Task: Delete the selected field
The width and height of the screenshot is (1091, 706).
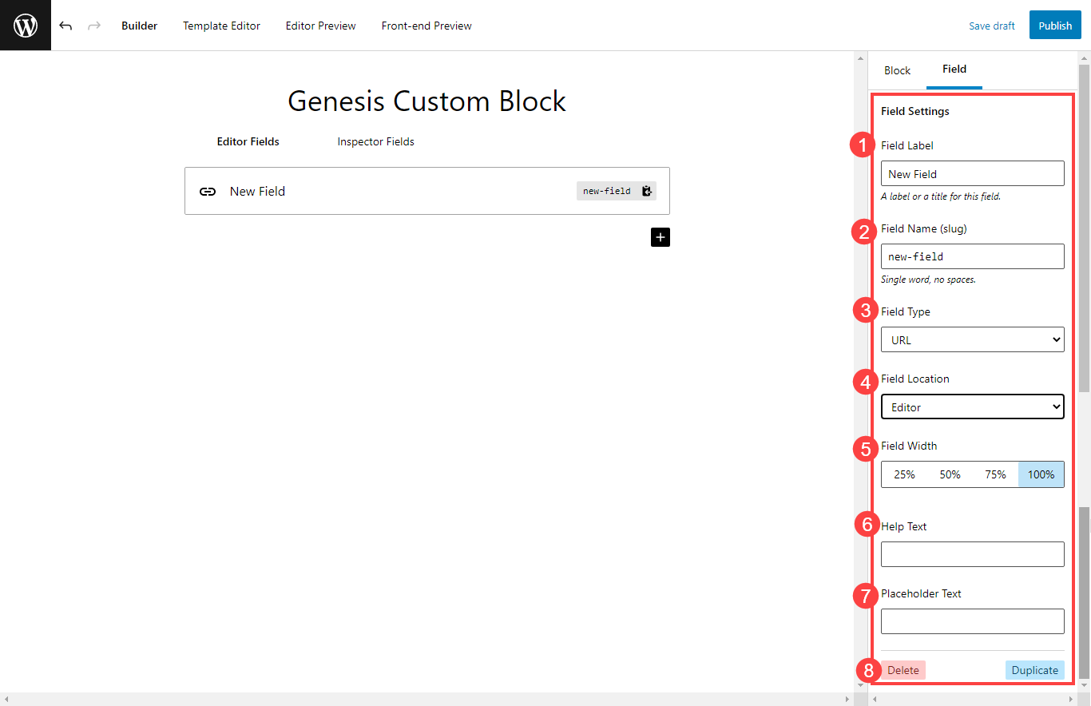Action: pos(903,670)
